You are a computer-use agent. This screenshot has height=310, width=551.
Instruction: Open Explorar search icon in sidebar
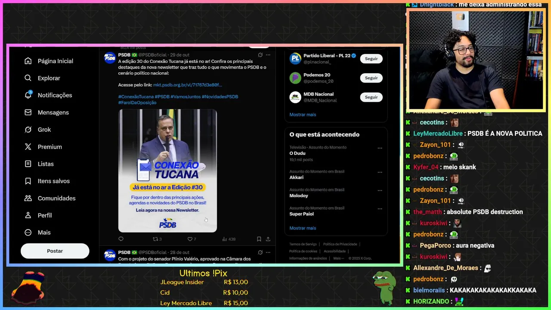[x=28, y=78]
